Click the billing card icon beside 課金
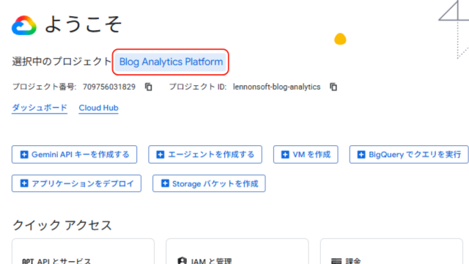 point(336,261)
